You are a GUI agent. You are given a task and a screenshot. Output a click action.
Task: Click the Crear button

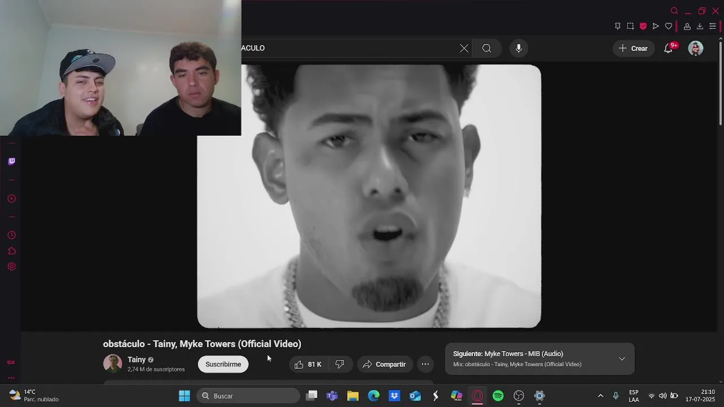(x=633, y=48)
